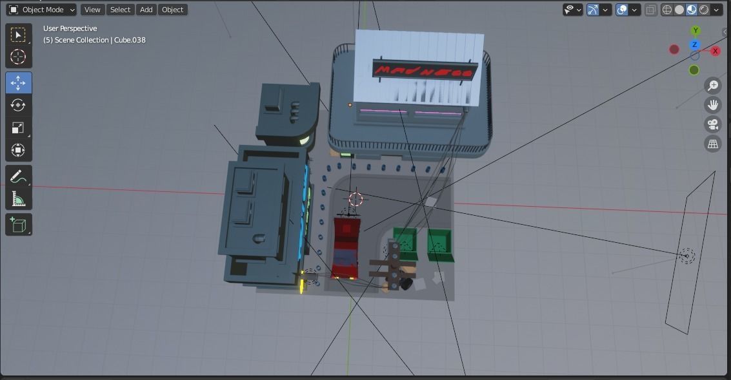
Task: Select the Tweak box select tool
Action: 18,34
